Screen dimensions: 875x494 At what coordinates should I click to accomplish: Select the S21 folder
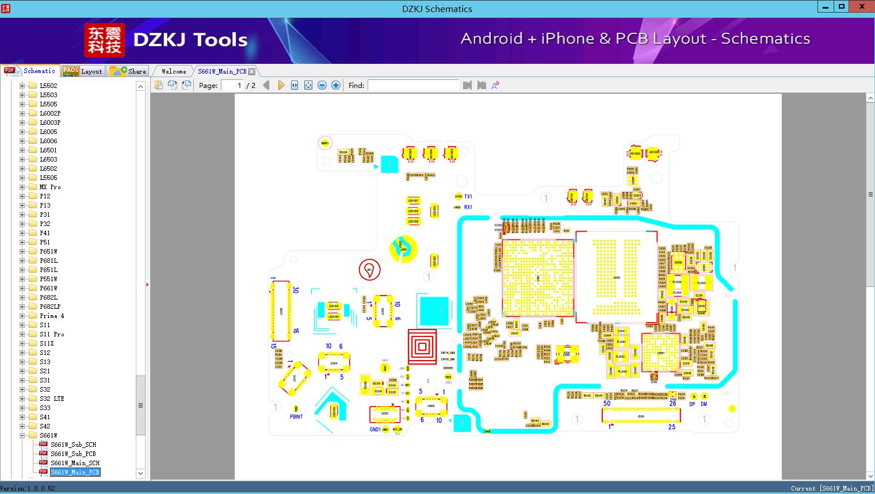[45, 371]
